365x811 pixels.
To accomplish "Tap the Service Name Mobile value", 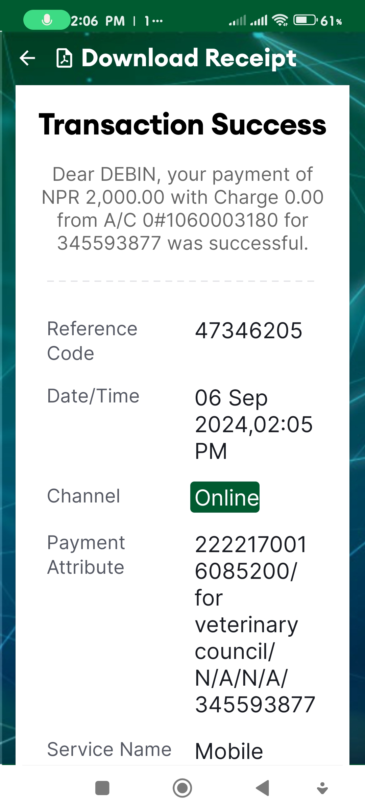I will [x=229, y=751].
